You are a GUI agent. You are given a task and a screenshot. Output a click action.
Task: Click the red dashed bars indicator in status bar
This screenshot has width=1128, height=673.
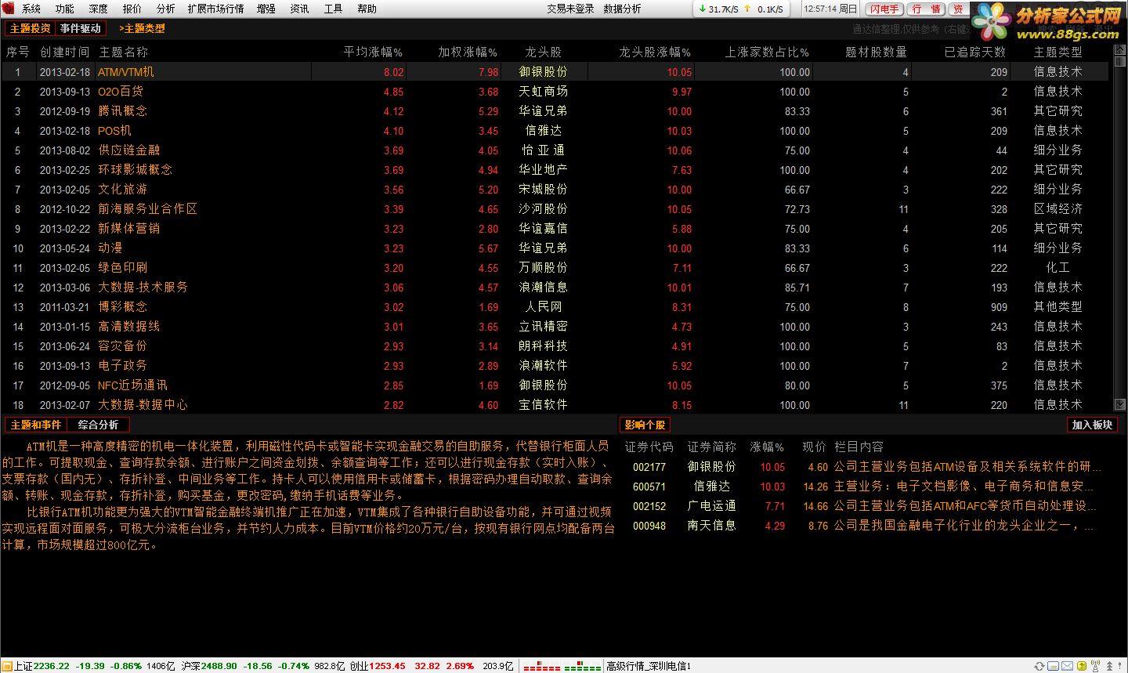click(x=542, y=667)
